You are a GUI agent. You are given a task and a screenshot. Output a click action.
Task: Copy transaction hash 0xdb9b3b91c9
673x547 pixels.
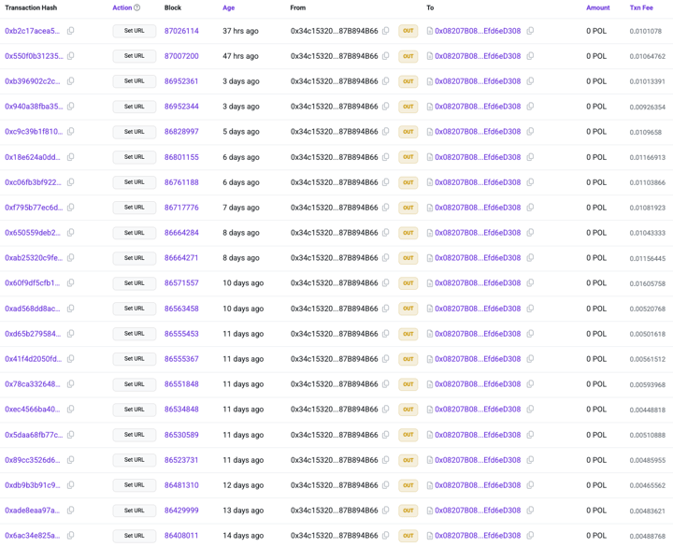(71, 484)
